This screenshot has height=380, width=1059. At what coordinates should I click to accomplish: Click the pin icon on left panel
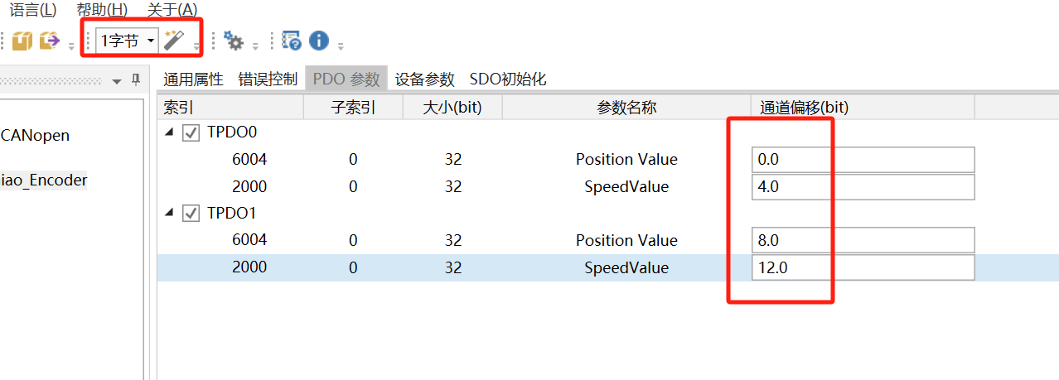(136, 80)
